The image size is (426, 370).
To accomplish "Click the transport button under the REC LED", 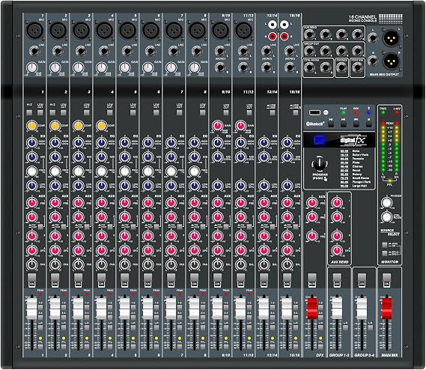I will [x=356, y=124].
